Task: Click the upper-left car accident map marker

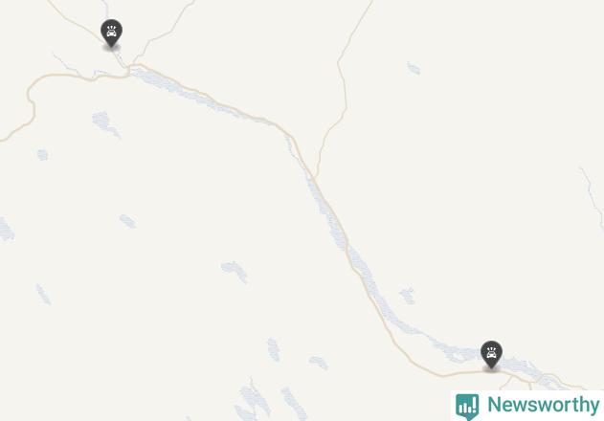Action: click(111, 33)
